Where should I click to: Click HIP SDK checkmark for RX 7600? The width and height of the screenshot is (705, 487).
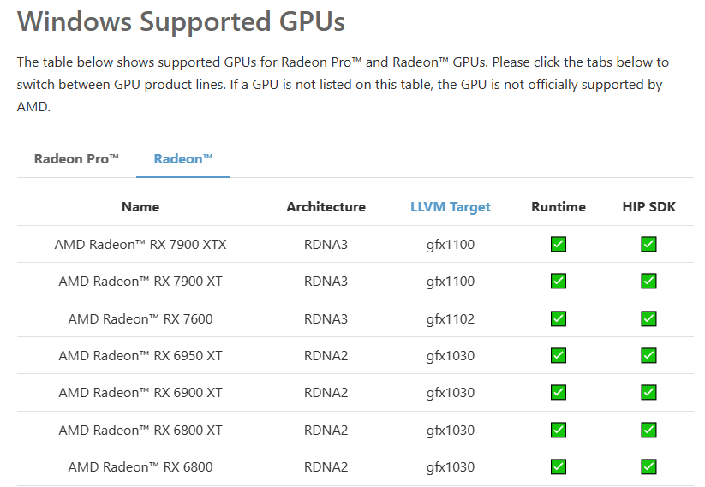tap(648, 319)
